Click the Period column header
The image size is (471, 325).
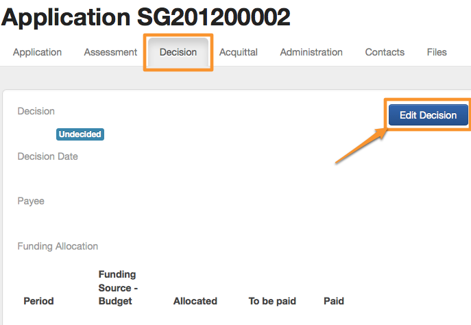tap(38, 301)
